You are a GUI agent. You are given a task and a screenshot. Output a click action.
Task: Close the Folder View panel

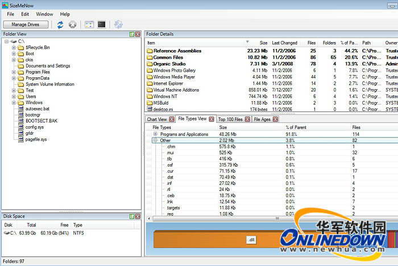138,34
